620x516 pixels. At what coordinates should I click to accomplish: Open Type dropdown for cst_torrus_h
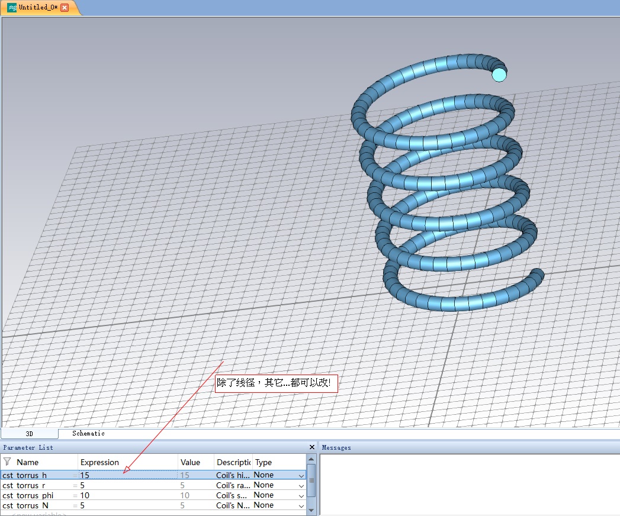click(301, 475)
